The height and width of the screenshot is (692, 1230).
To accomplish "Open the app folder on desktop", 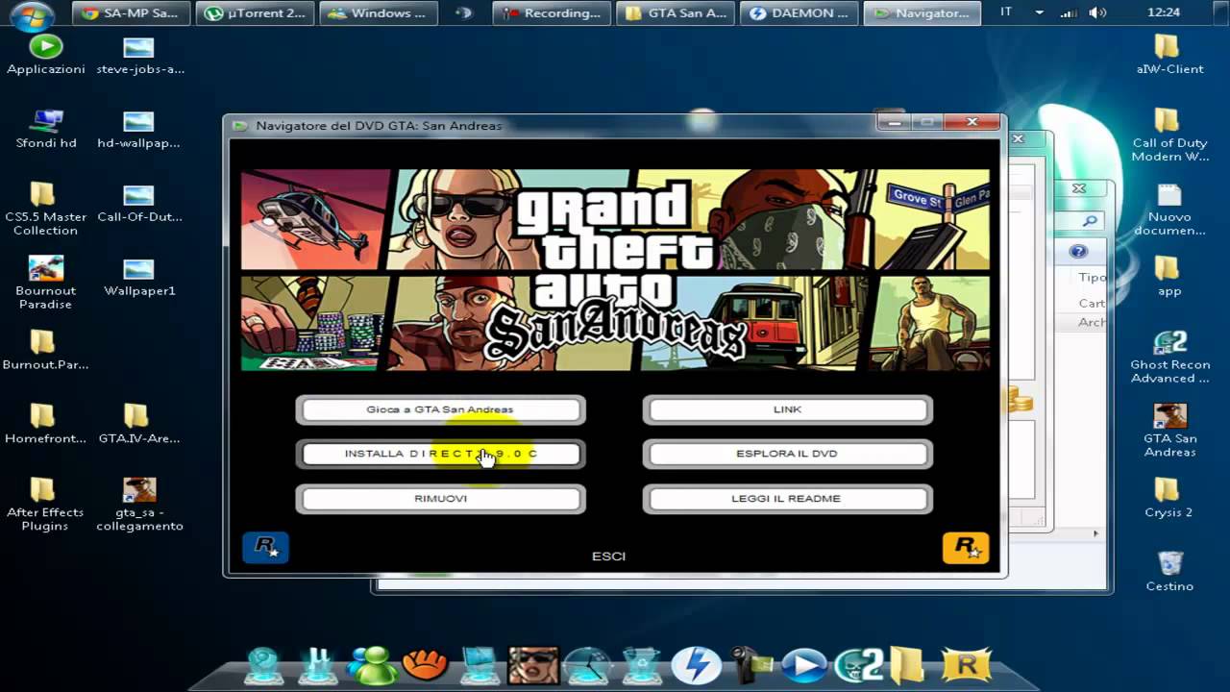I will tap(1169, 277).
